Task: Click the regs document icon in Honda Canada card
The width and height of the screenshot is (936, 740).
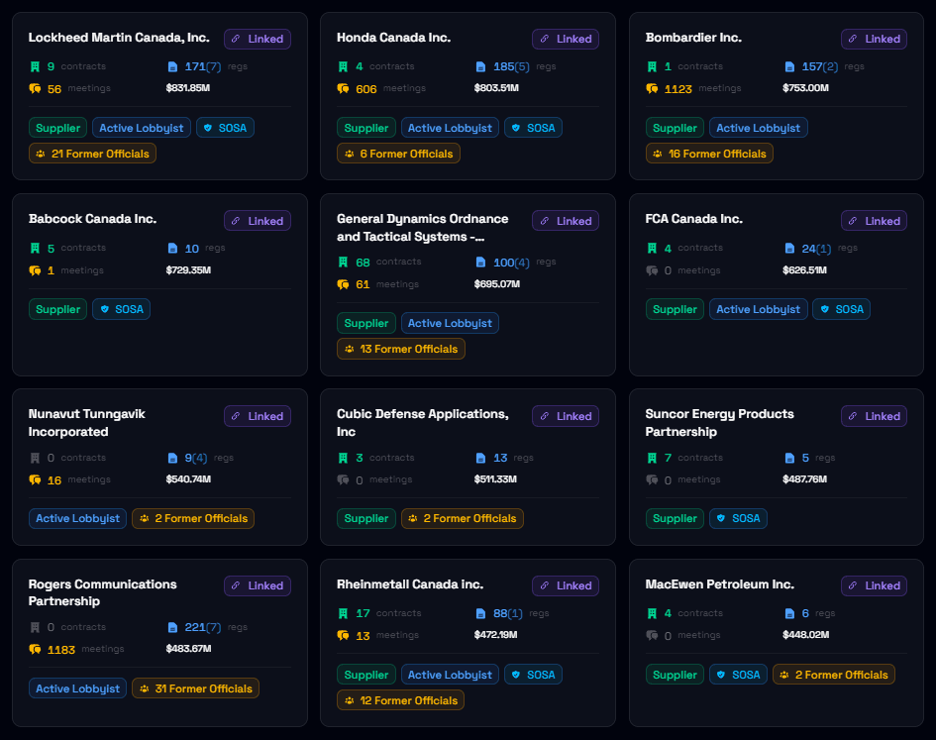Action: pyautogui.click(x=480, y=66)
